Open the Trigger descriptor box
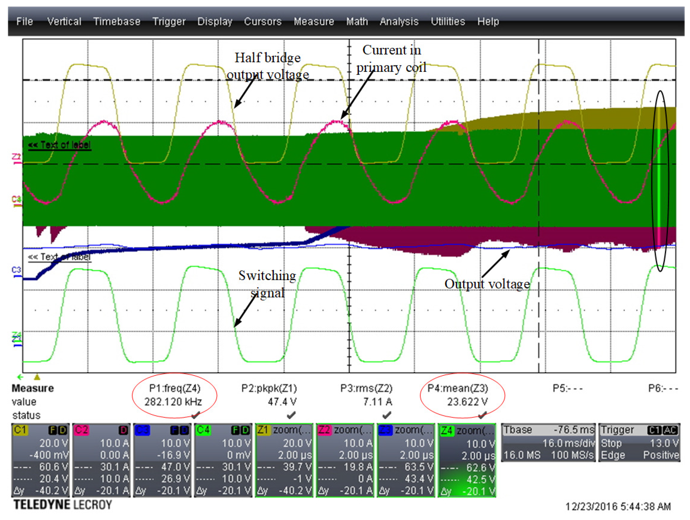690x520 pixels. [x=639, y=442]
